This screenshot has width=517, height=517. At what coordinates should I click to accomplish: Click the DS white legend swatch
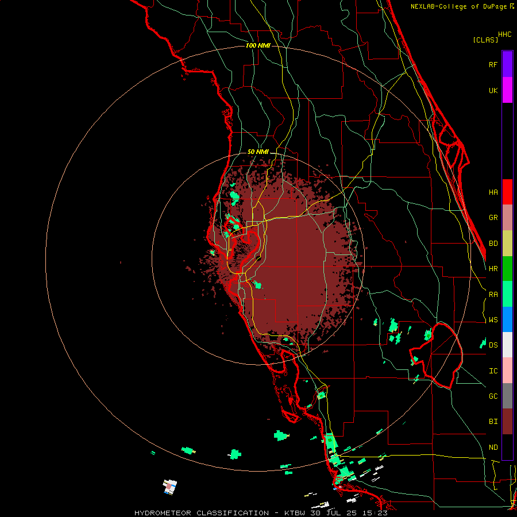point(507,345)
